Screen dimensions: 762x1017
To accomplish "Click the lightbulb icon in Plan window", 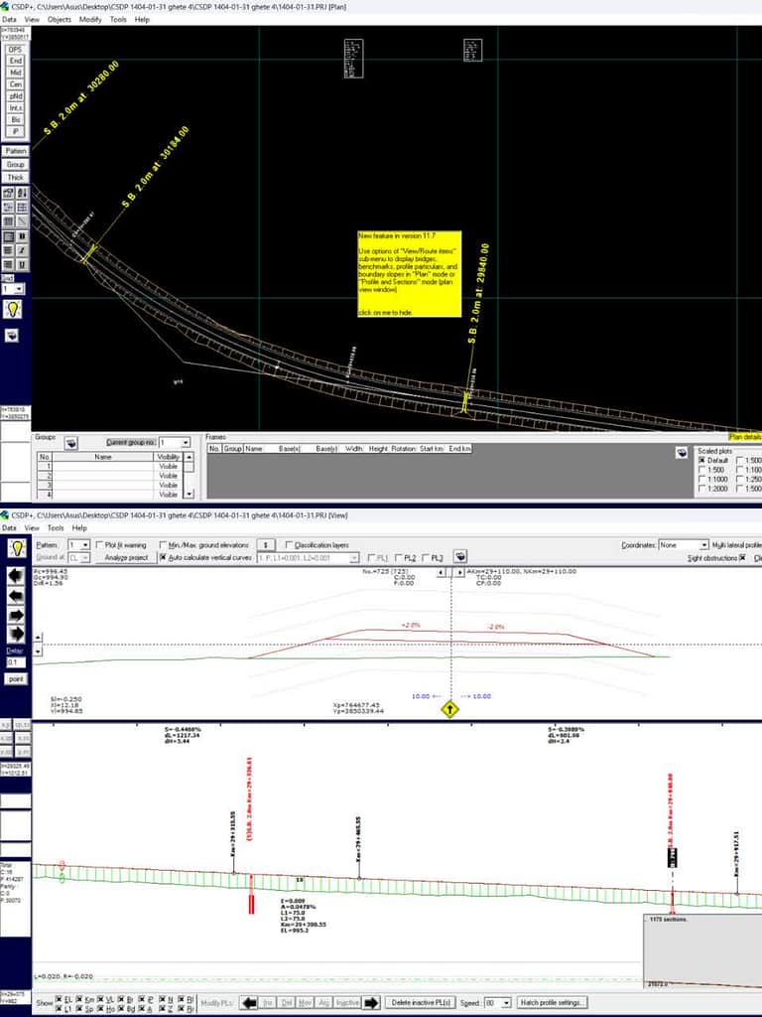I will pyautogui.click(x=14, y=309).
